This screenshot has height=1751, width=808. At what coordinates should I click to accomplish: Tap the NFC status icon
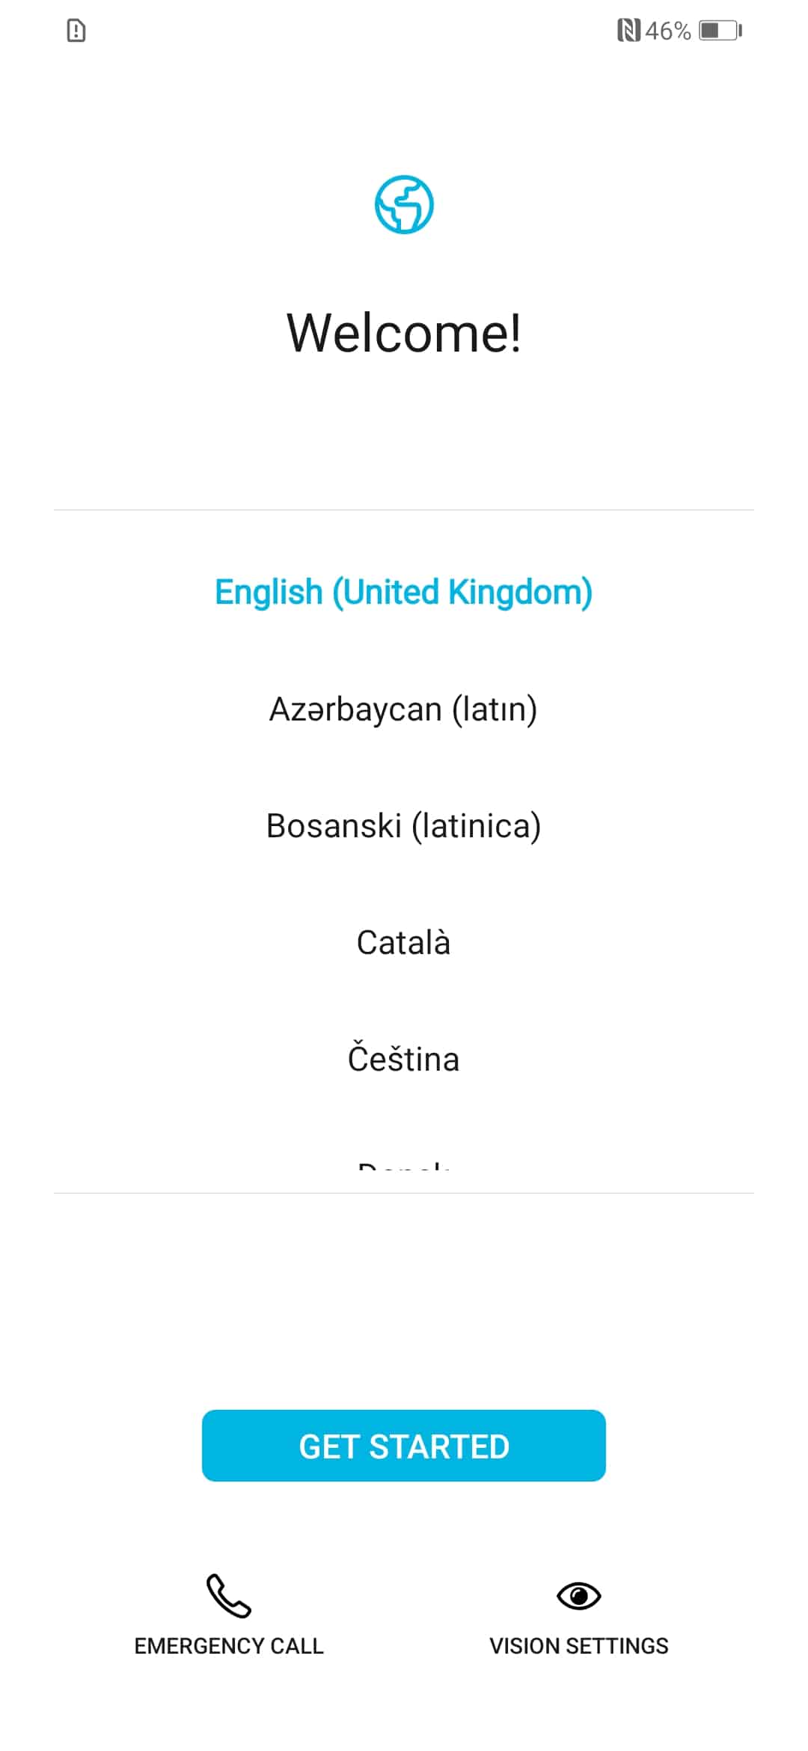[628, 31]
